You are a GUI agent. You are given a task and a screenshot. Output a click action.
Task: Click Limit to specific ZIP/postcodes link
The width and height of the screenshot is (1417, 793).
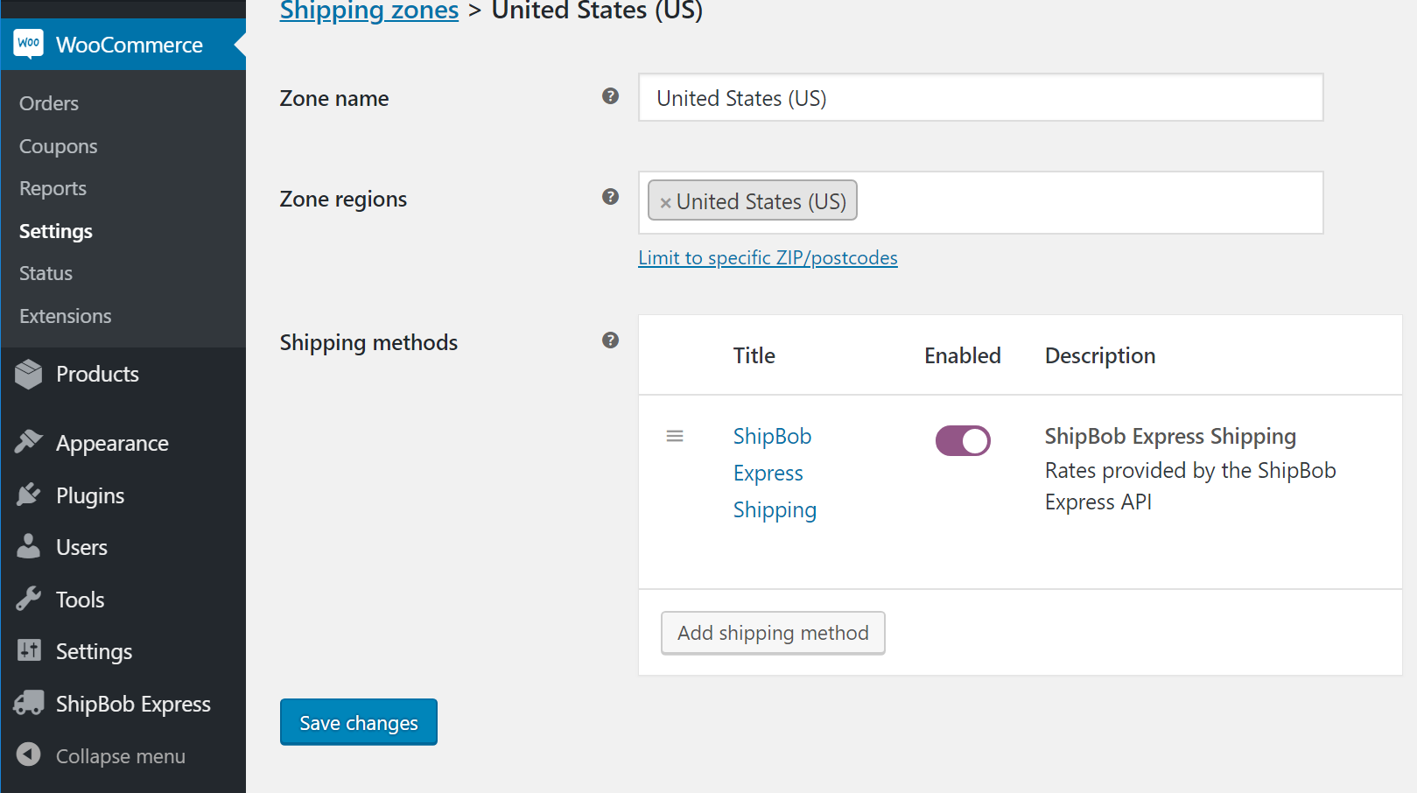(x=768, y=257)
